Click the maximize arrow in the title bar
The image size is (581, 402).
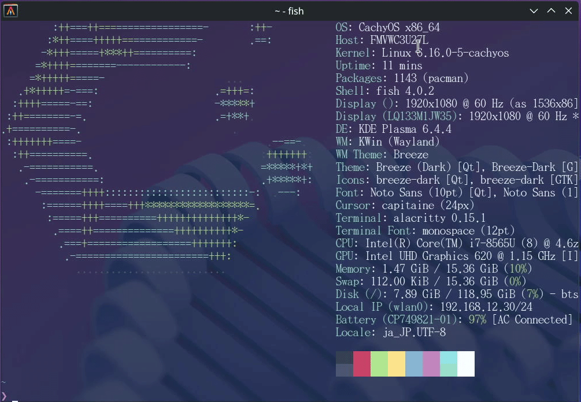[551, 10]
